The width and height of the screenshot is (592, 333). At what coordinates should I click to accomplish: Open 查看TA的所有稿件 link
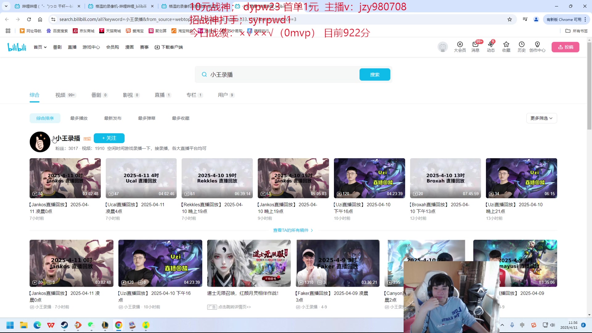coord(293,230)
